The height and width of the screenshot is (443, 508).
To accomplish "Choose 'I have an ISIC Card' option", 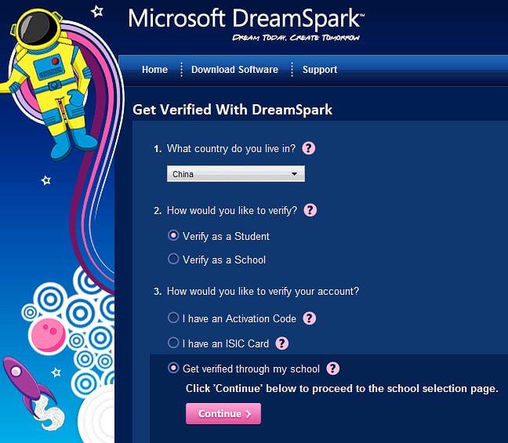I will (x=173, y=343).
